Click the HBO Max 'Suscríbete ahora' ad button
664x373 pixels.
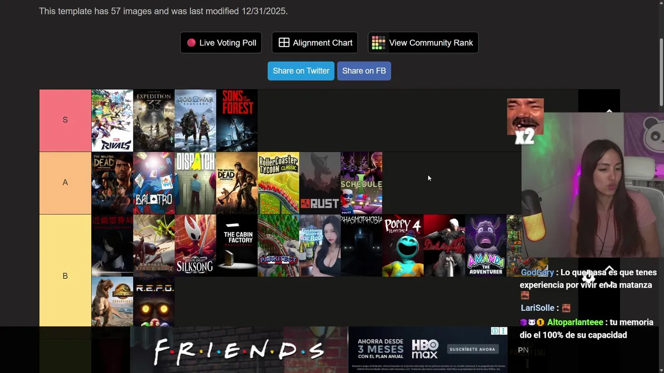472,349
